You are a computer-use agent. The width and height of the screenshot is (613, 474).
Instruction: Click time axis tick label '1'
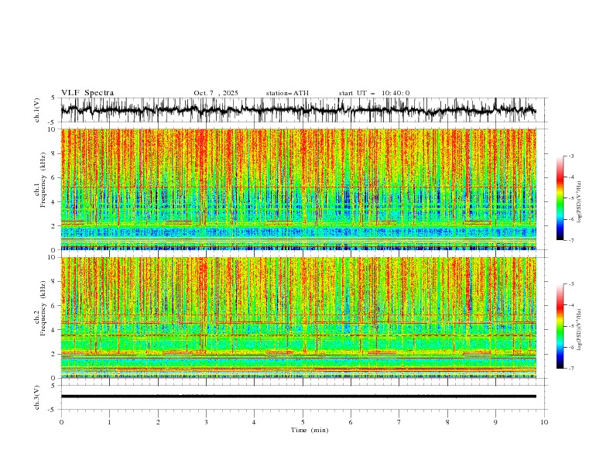click(109, 422)
